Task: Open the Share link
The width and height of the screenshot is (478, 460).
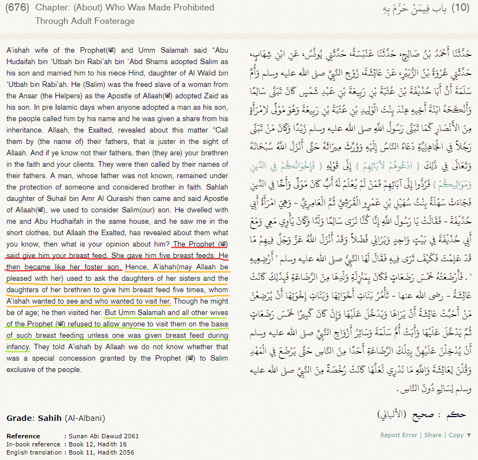Action: (x=432, y=435)
